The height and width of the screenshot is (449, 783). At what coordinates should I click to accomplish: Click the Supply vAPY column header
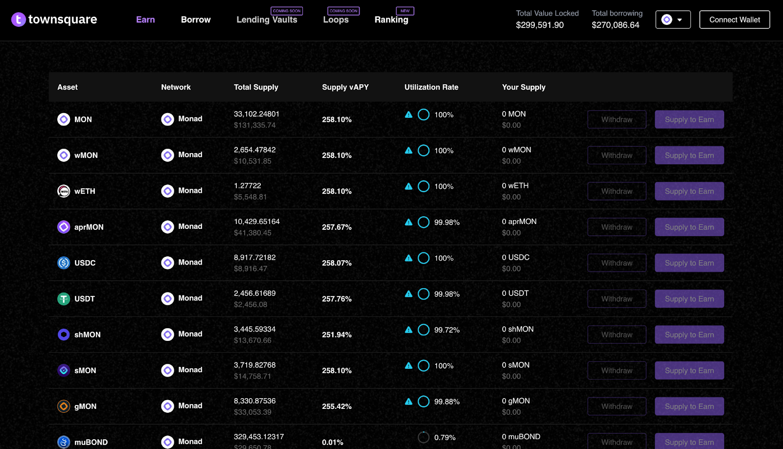click(x=345, y=87)
